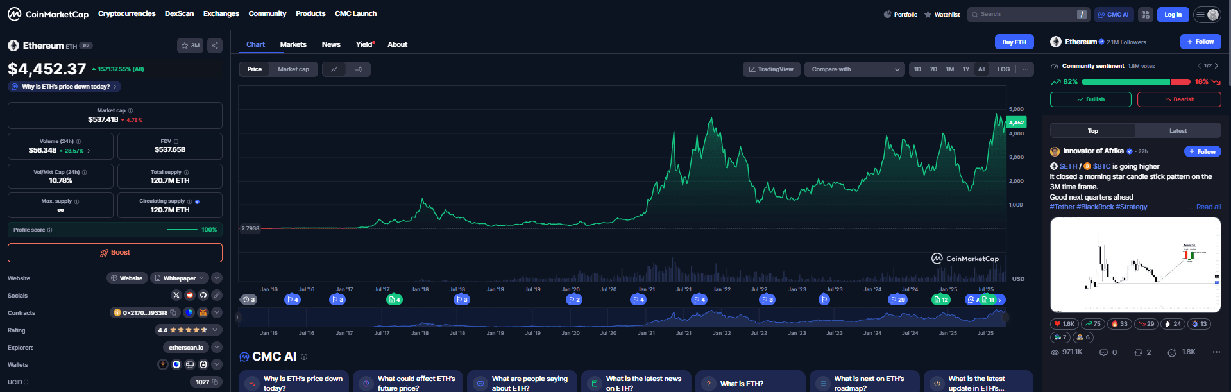React with the heart 1.6K on the post

pos(1064,324)
